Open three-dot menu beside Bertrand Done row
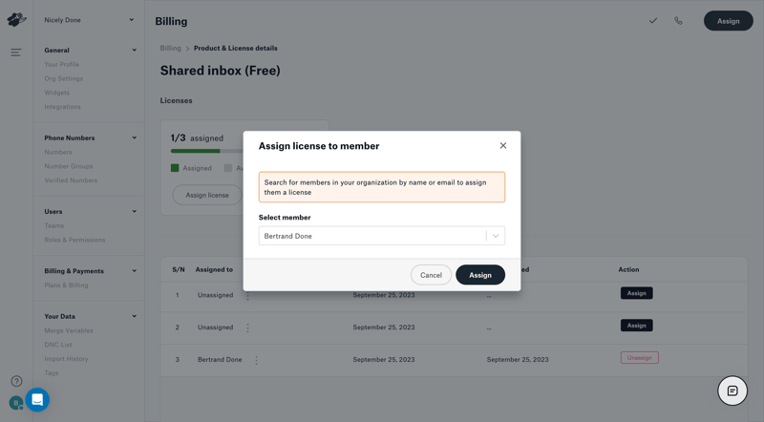764x422 pixels. click(x=256, y=360)
